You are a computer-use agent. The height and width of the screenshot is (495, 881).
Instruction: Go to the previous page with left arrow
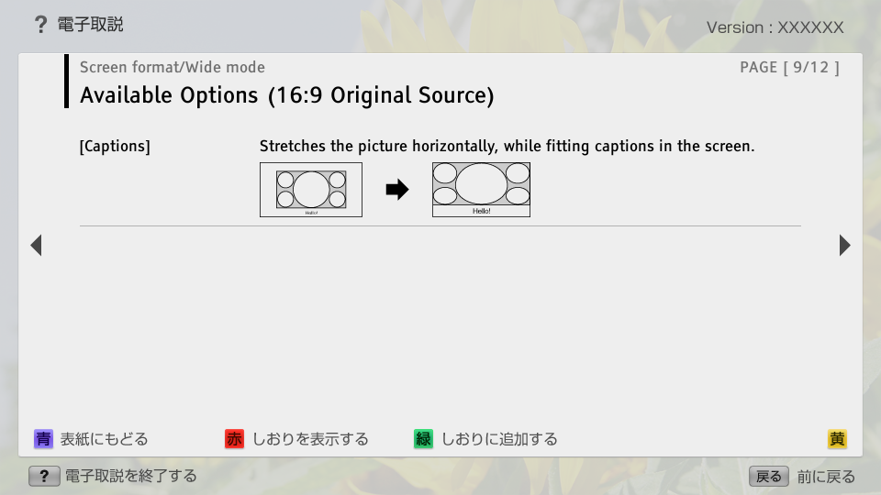[36, 245]
